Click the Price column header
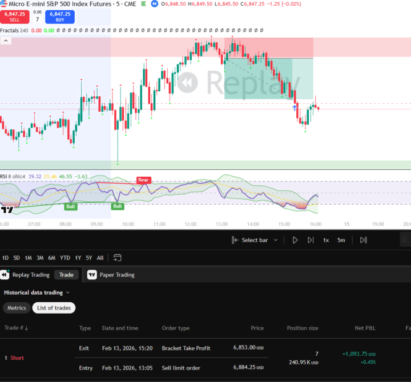 [257, 328]
